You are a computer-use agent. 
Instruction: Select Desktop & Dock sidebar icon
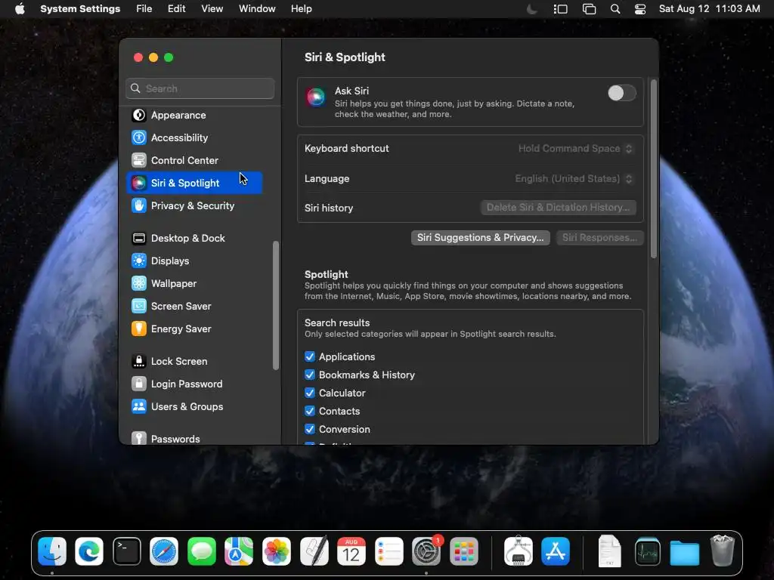point(139,238)
